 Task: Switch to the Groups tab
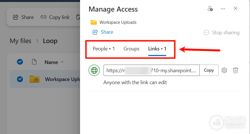coord(132,49)
